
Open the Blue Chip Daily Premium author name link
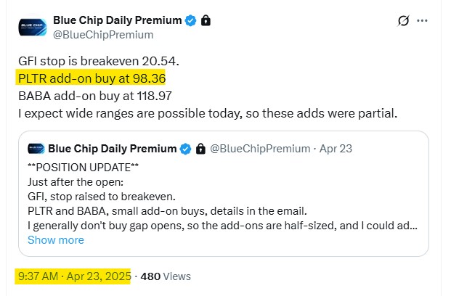click(x=118, y=20)
